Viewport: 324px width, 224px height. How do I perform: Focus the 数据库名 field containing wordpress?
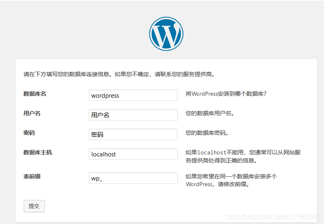pos(133,95)
